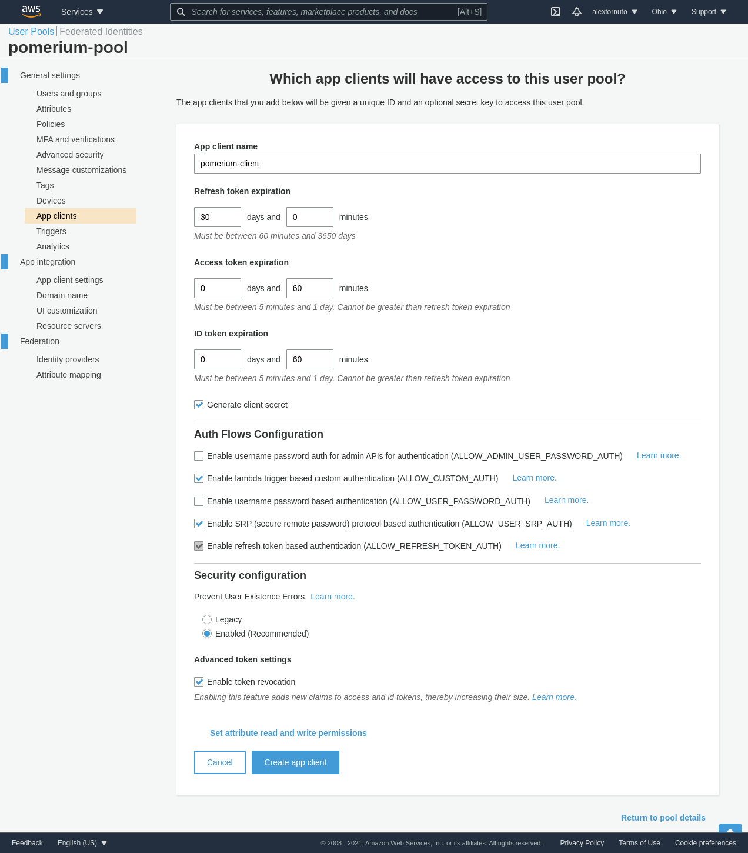748x853 pixels.
Task: Select UI customization in the sidebar
Action: pyautogui.click(x=66, y=310)
